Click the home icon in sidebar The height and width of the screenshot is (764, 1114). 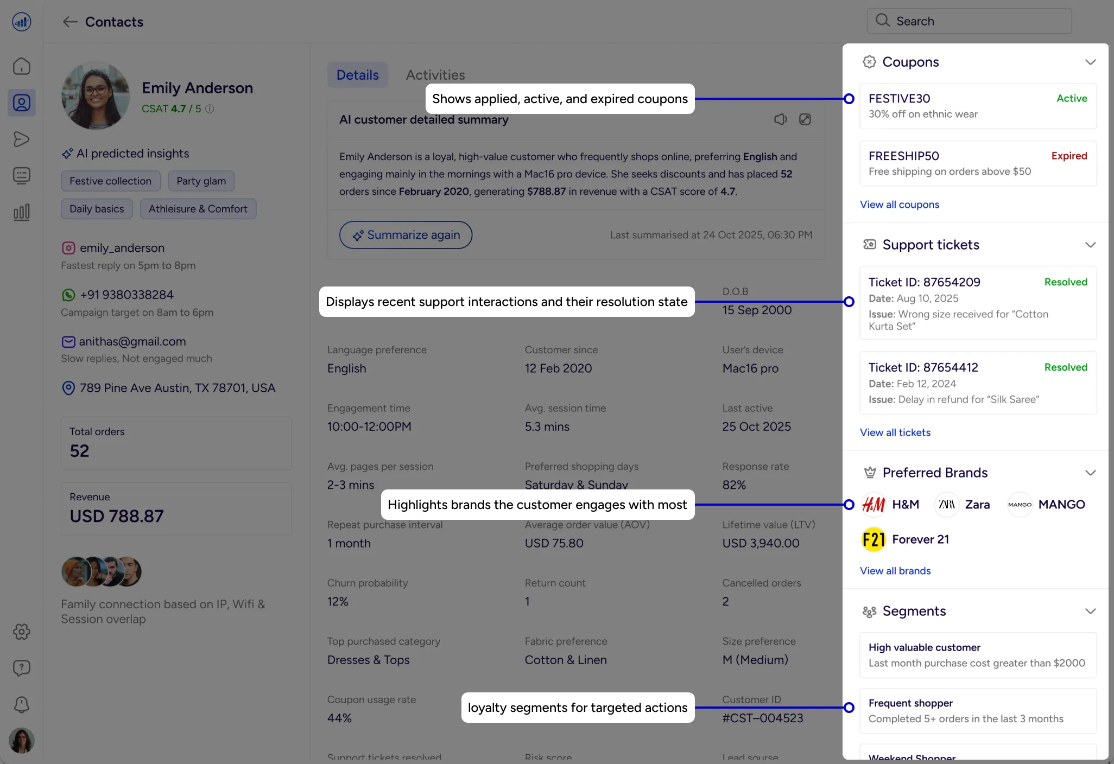click(x=22, y=66)
